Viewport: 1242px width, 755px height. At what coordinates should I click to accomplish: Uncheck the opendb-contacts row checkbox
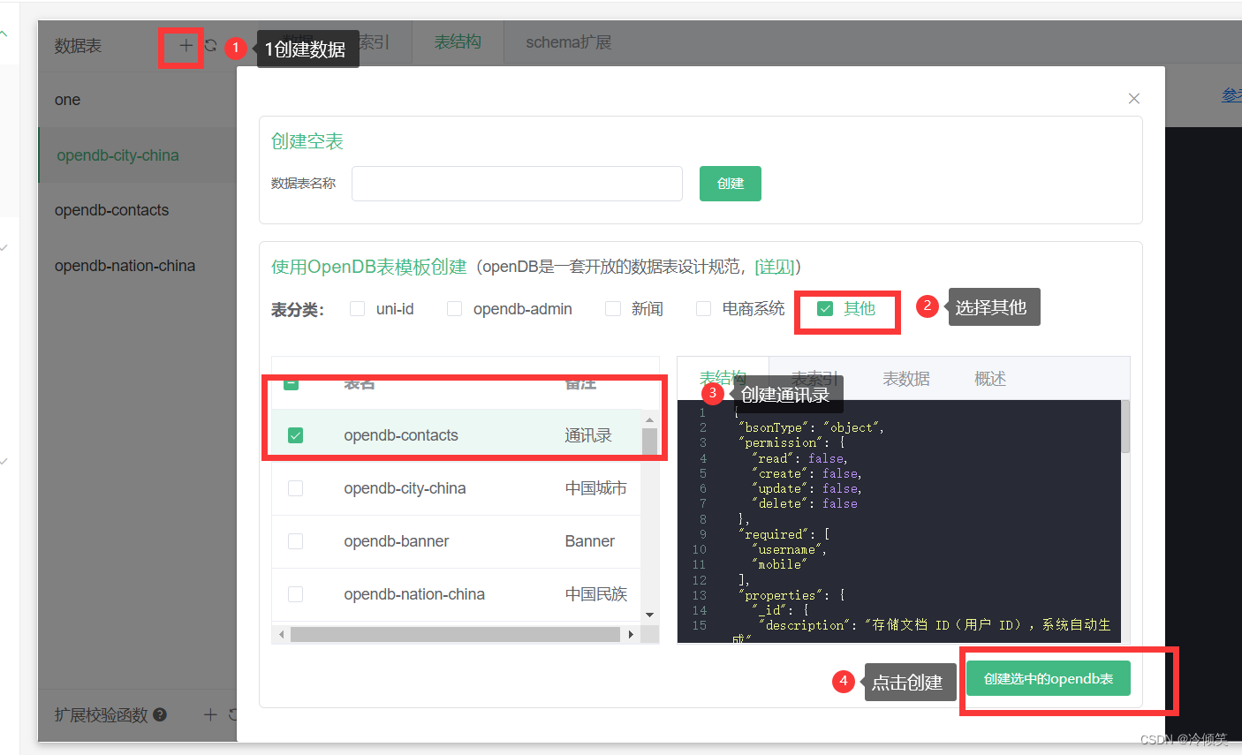pyautogui.click(x=296, y=435)
